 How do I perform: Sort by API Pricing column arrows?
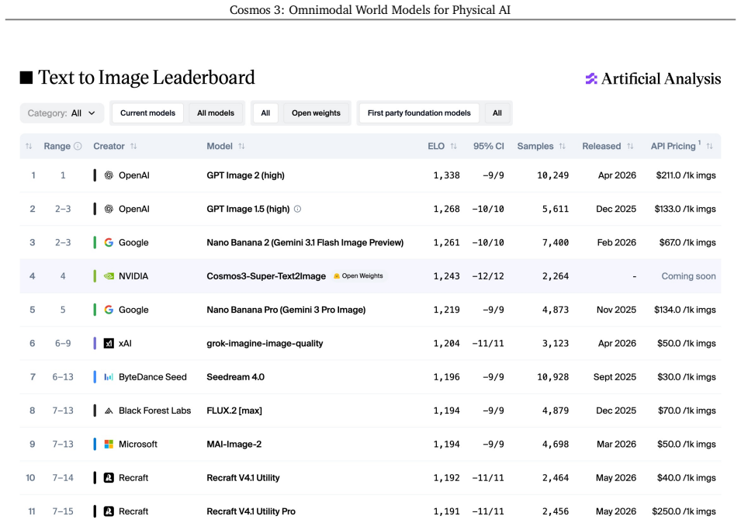(x=709, y=146)
